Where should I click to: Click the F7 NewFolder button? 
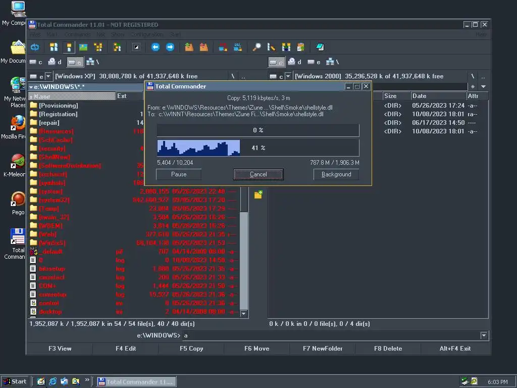point(323,349)
